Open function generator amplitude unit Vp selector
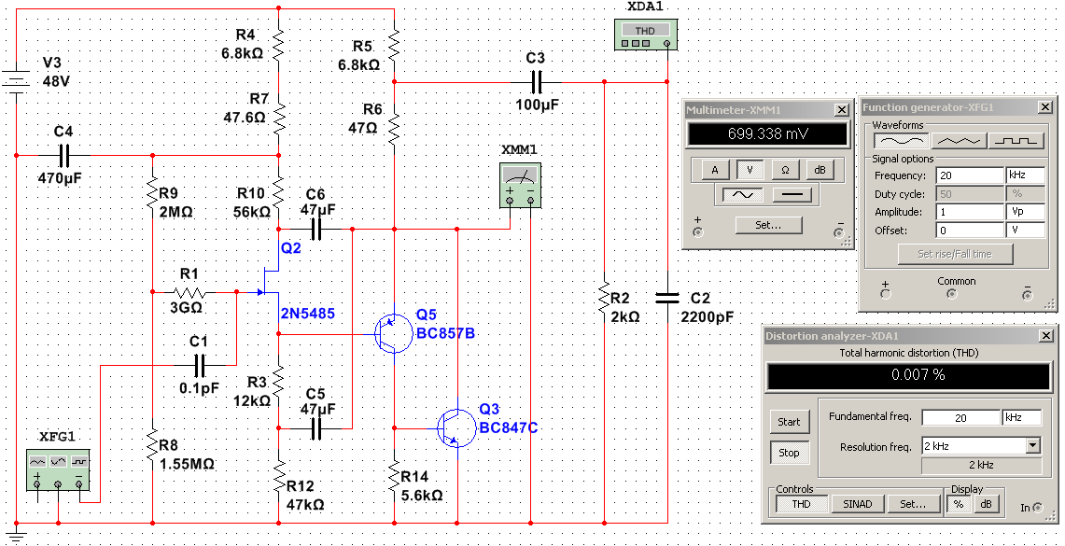 [1025, 212]
